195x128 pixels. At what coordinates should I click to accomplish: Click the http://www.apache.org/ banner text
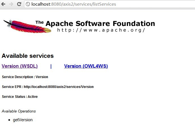(101, 30)
